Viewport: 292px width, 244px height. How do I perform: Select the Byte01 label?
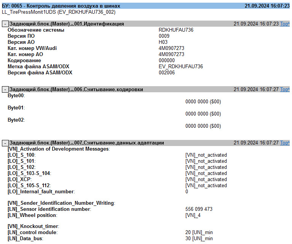coord(16,108)
